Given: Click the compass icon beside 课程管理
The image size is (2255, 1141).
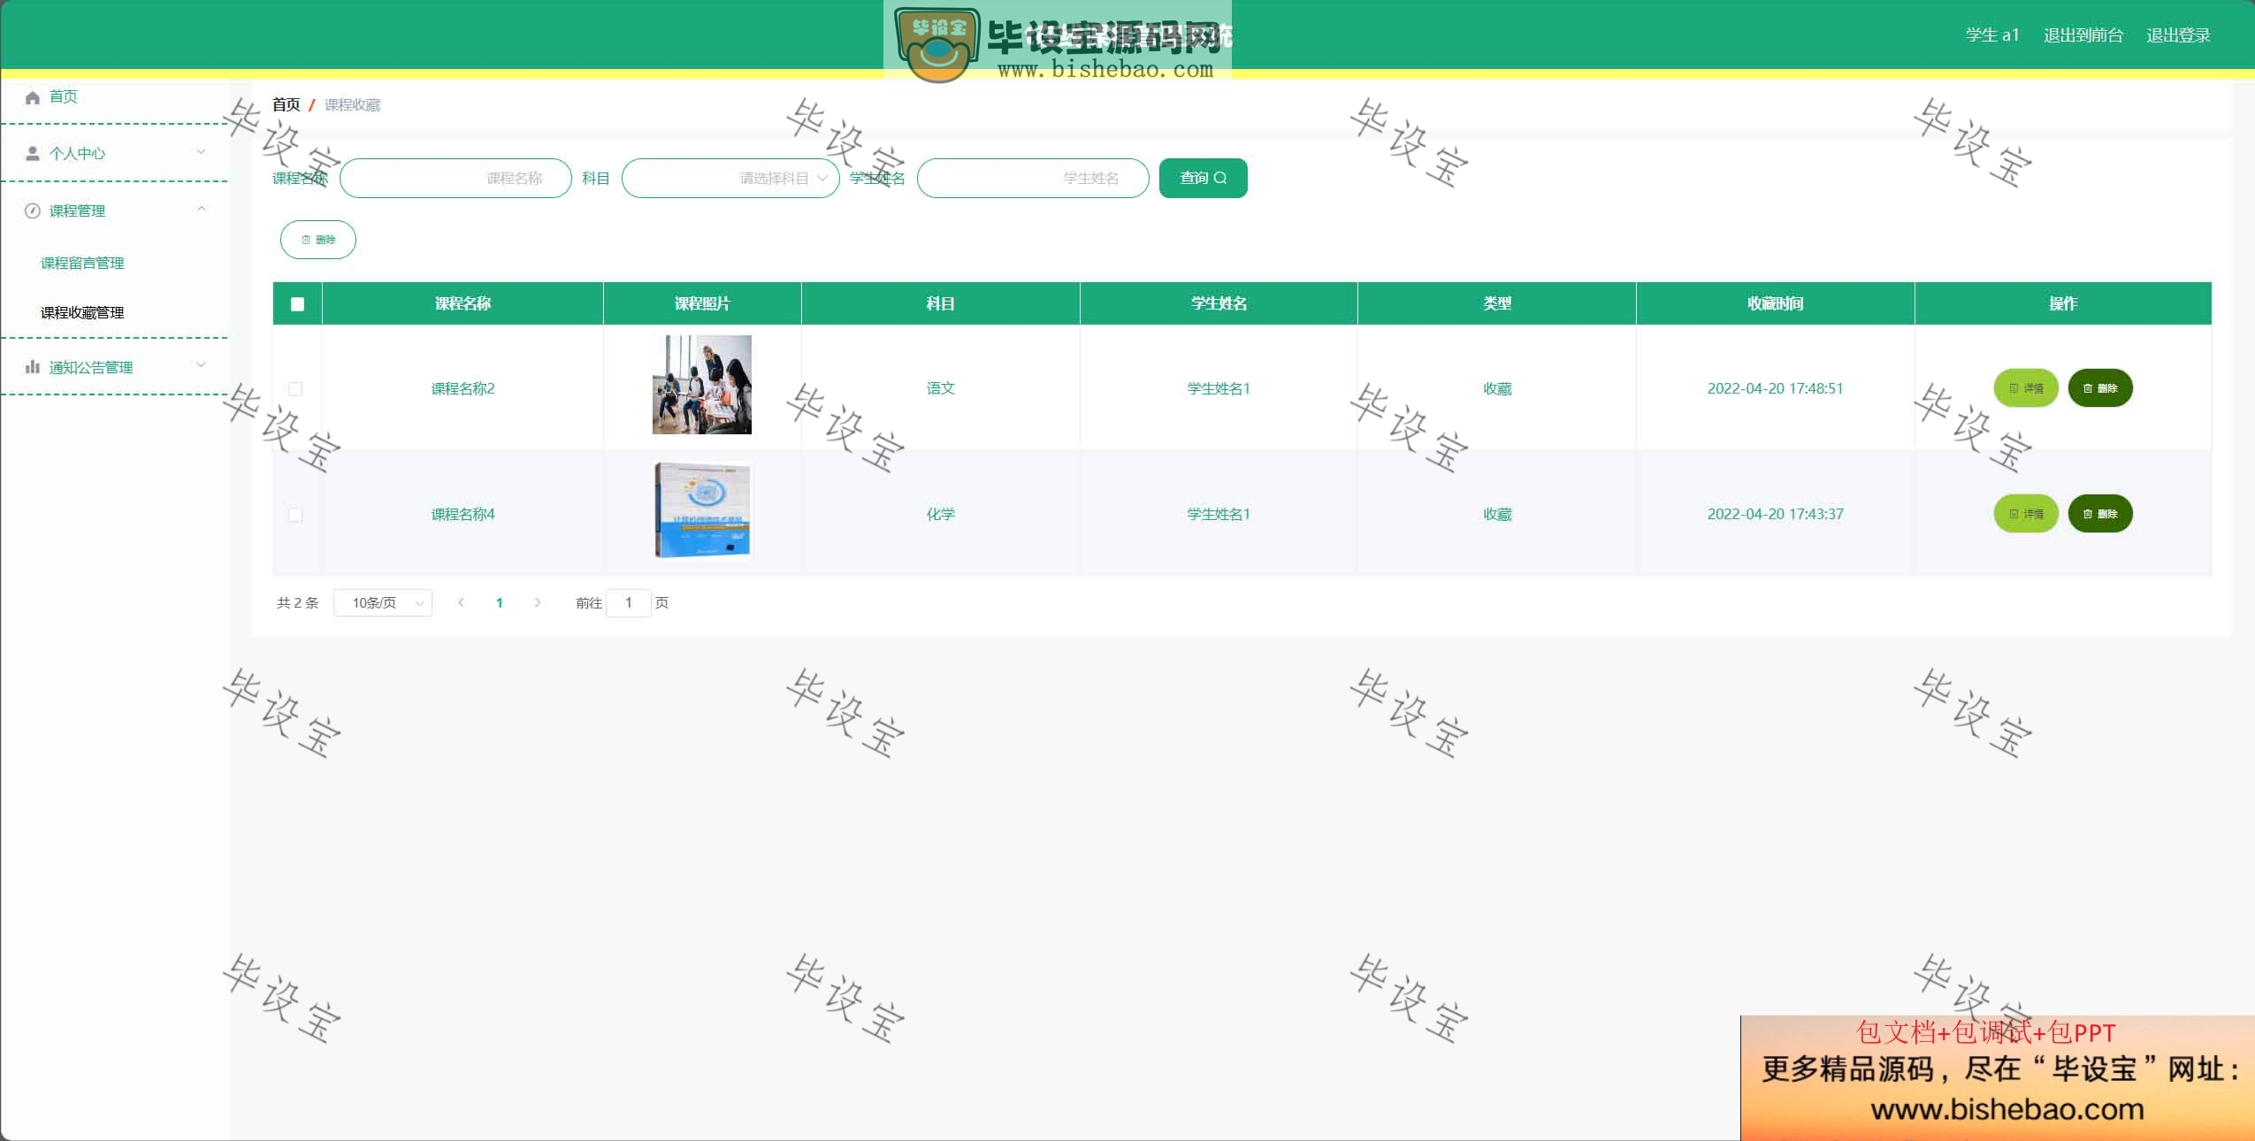Looking at the screenshot, I should click(33, 211).
